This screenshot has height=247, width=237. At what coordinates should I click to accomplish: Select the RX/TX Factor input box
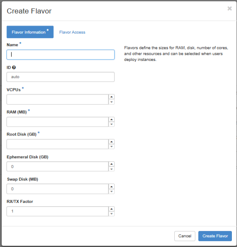pos(58,211)
